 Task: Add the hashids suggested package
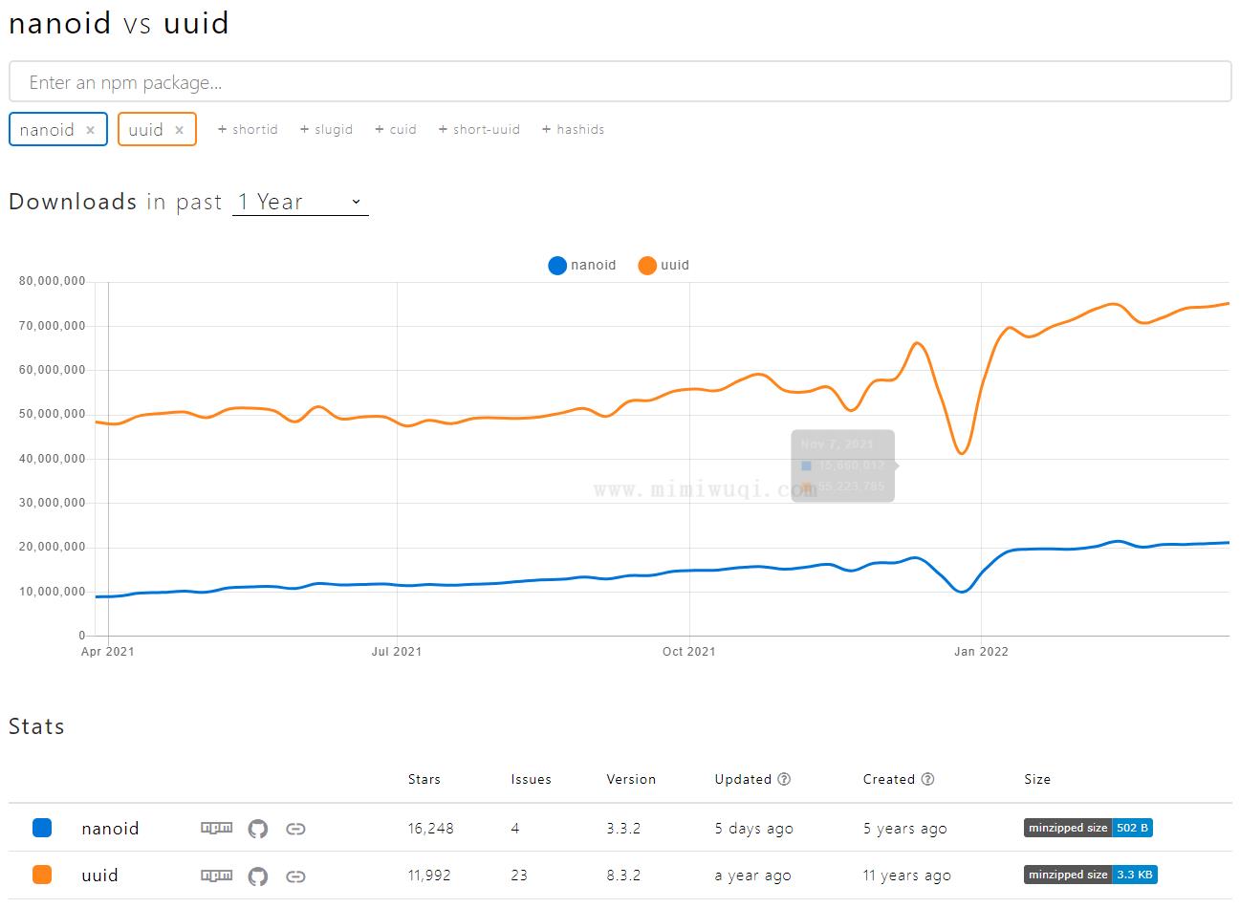click(573, 130)
